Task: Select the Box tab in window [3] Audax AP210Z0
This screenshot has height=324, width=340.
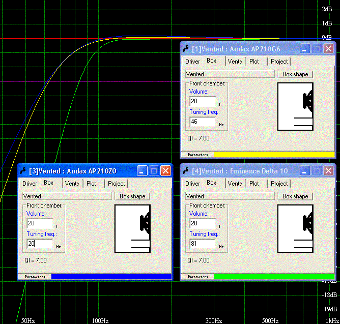Action: point(48,183)
